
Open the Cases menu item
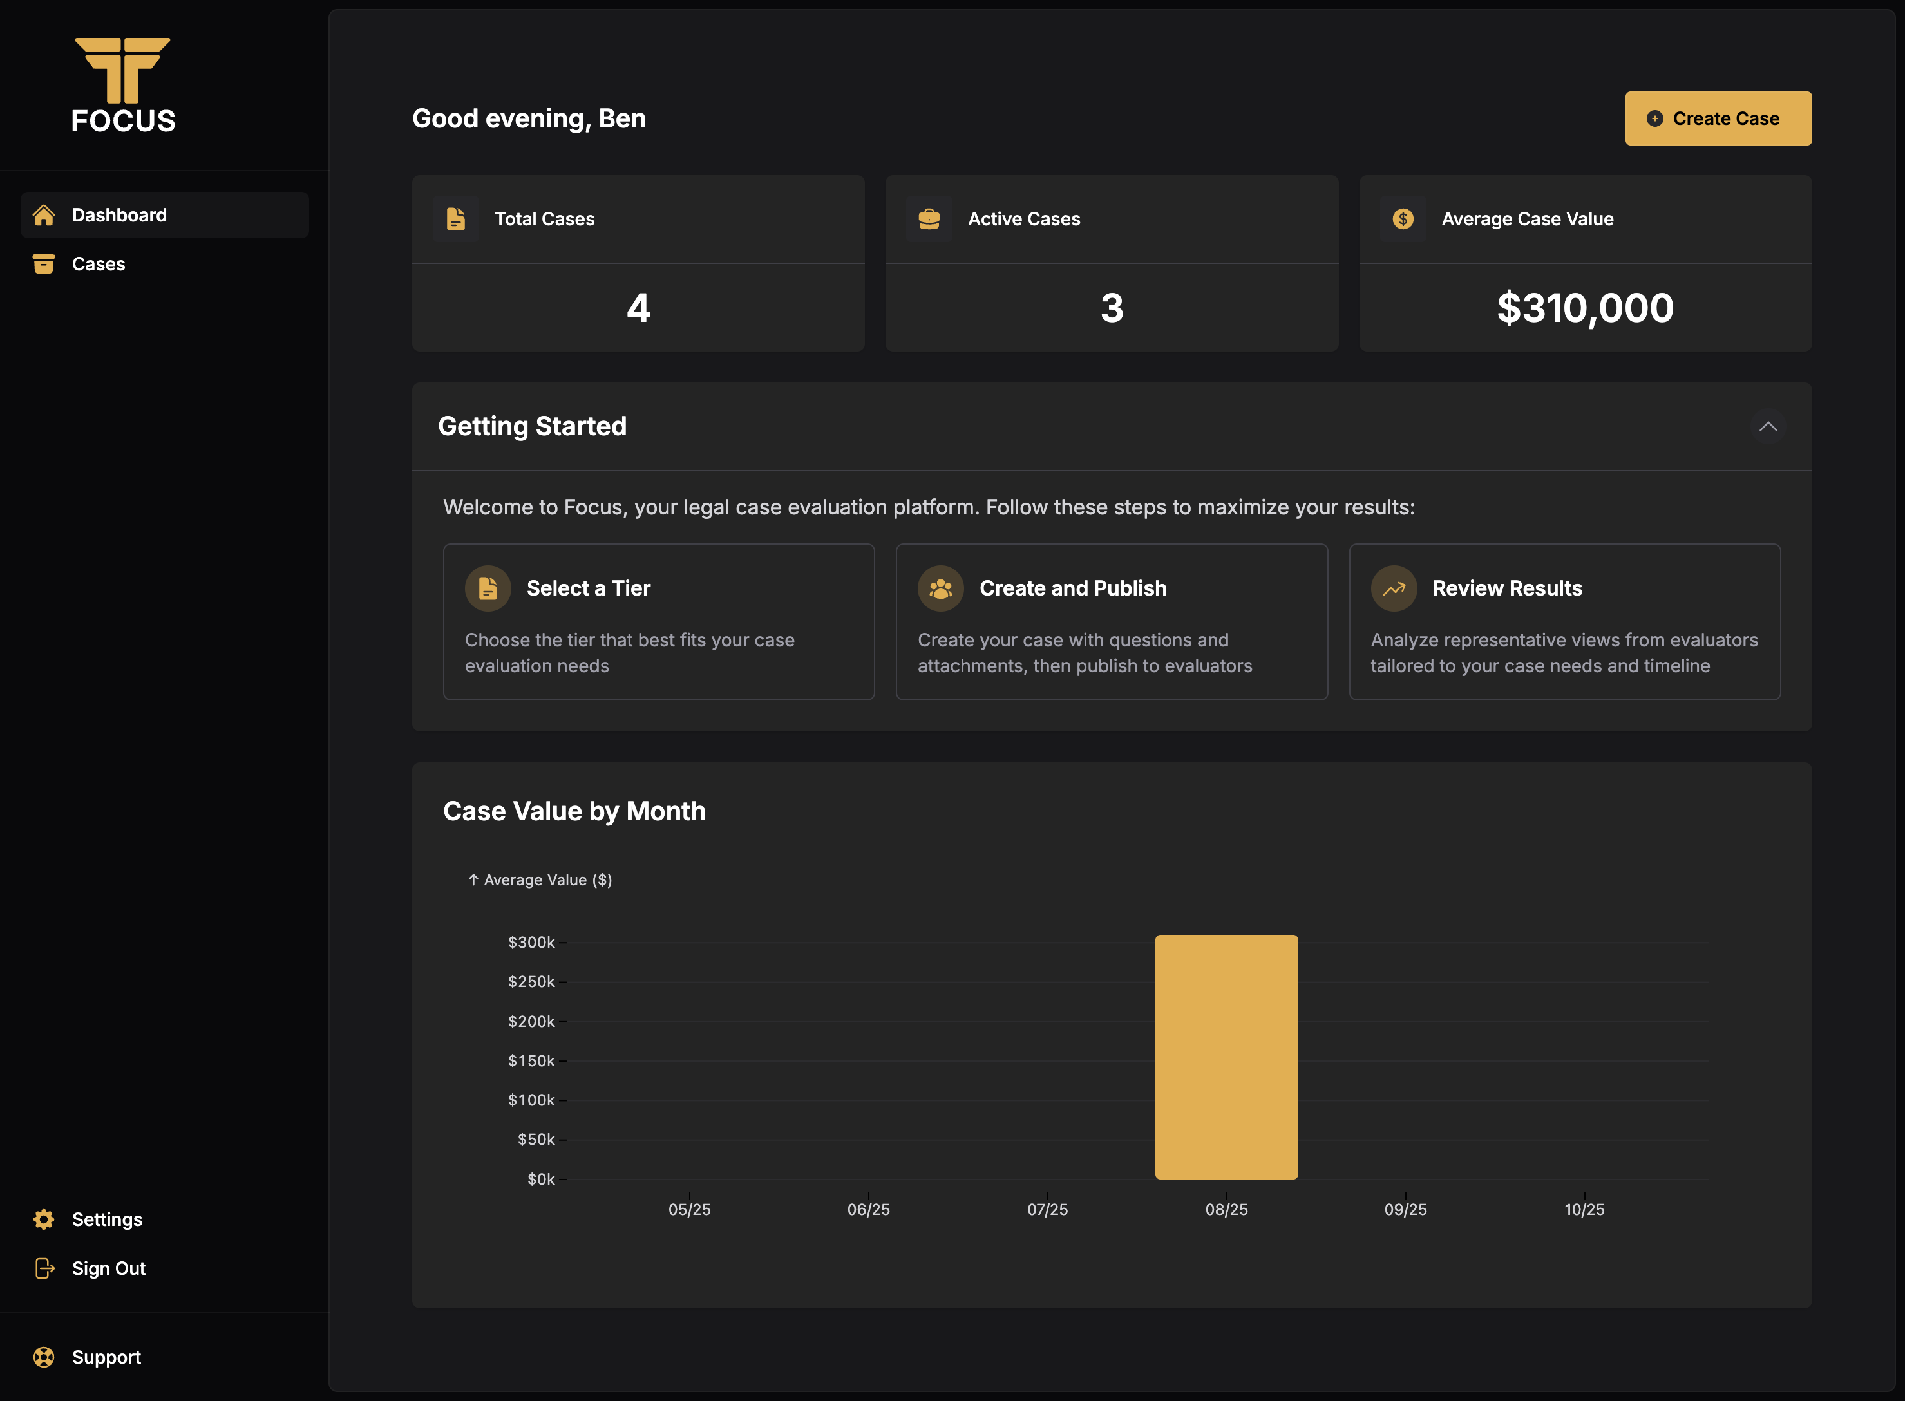[99, 265]
